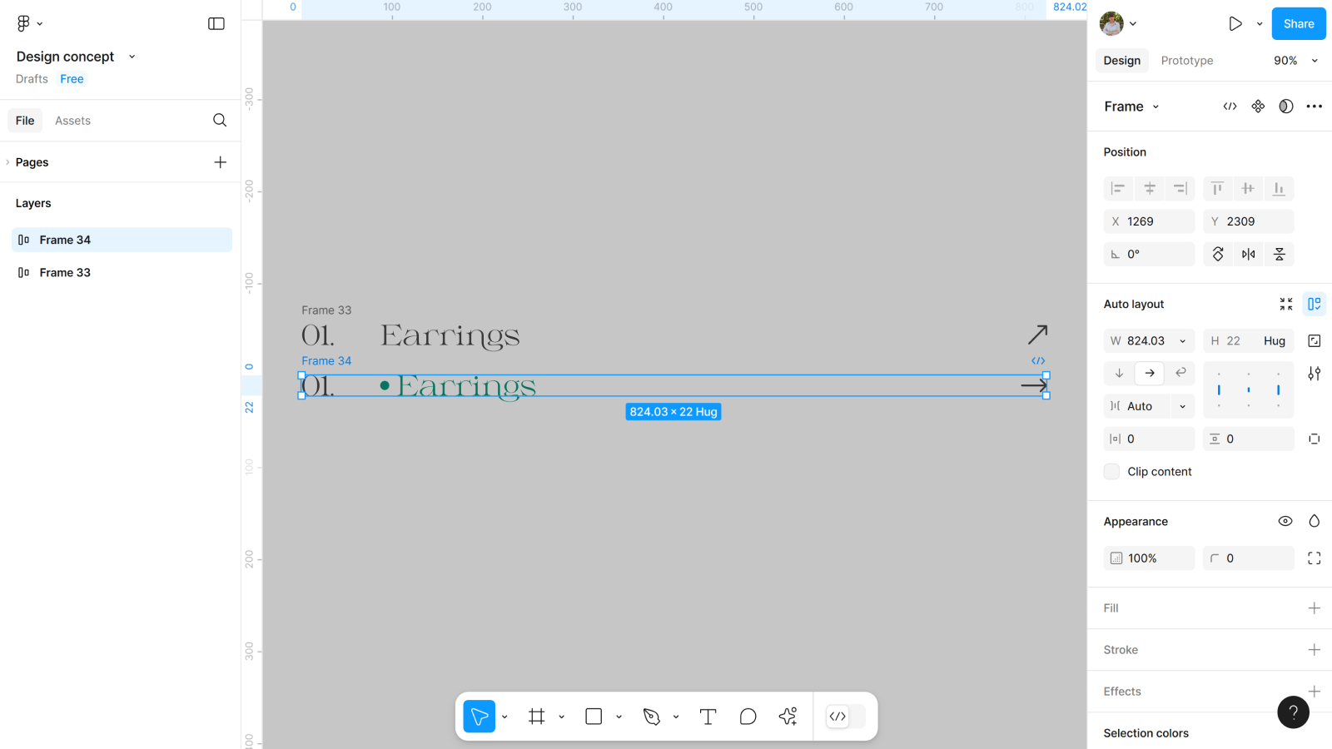Open the 90% zoom dropdown
Image resolution: width=1332 pixels, height=749 pixels.
1295,61
